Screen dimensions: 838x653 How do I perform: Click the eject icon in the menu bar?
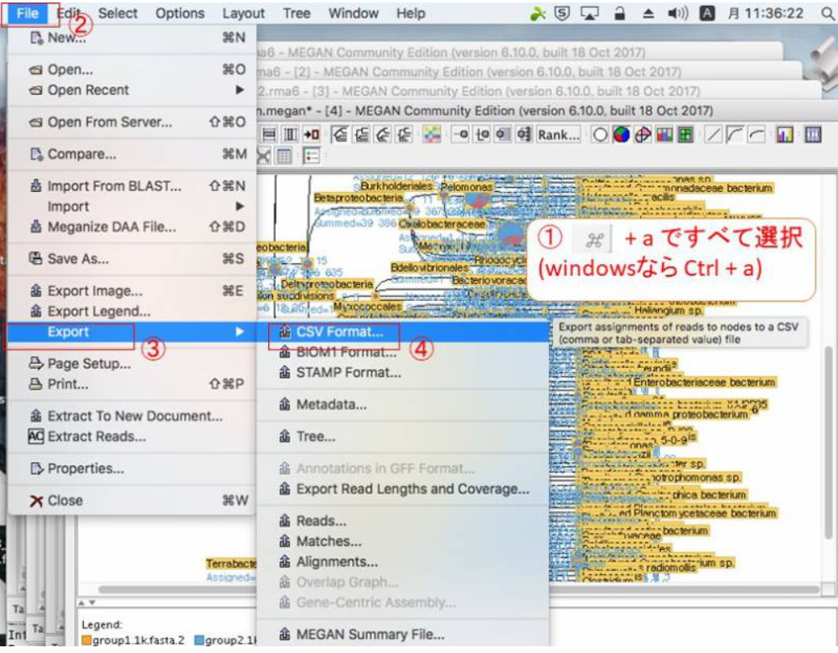pos(648,13)
